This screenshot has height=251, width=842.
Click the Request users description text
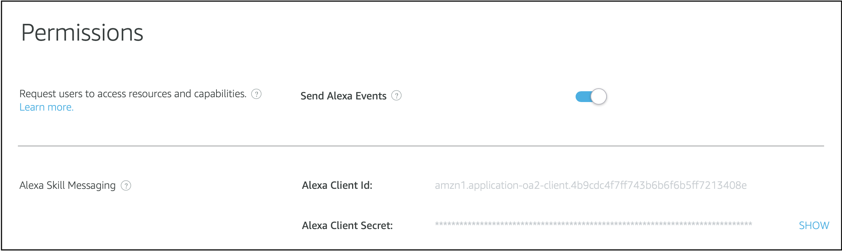[x=133, y=94]
